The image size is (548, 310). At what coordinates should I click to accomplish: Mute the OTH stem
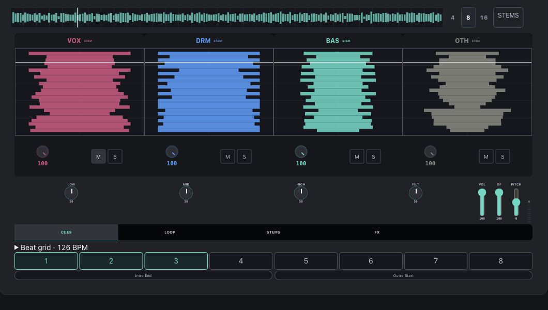pyautogui.click(x=486, y=157)
